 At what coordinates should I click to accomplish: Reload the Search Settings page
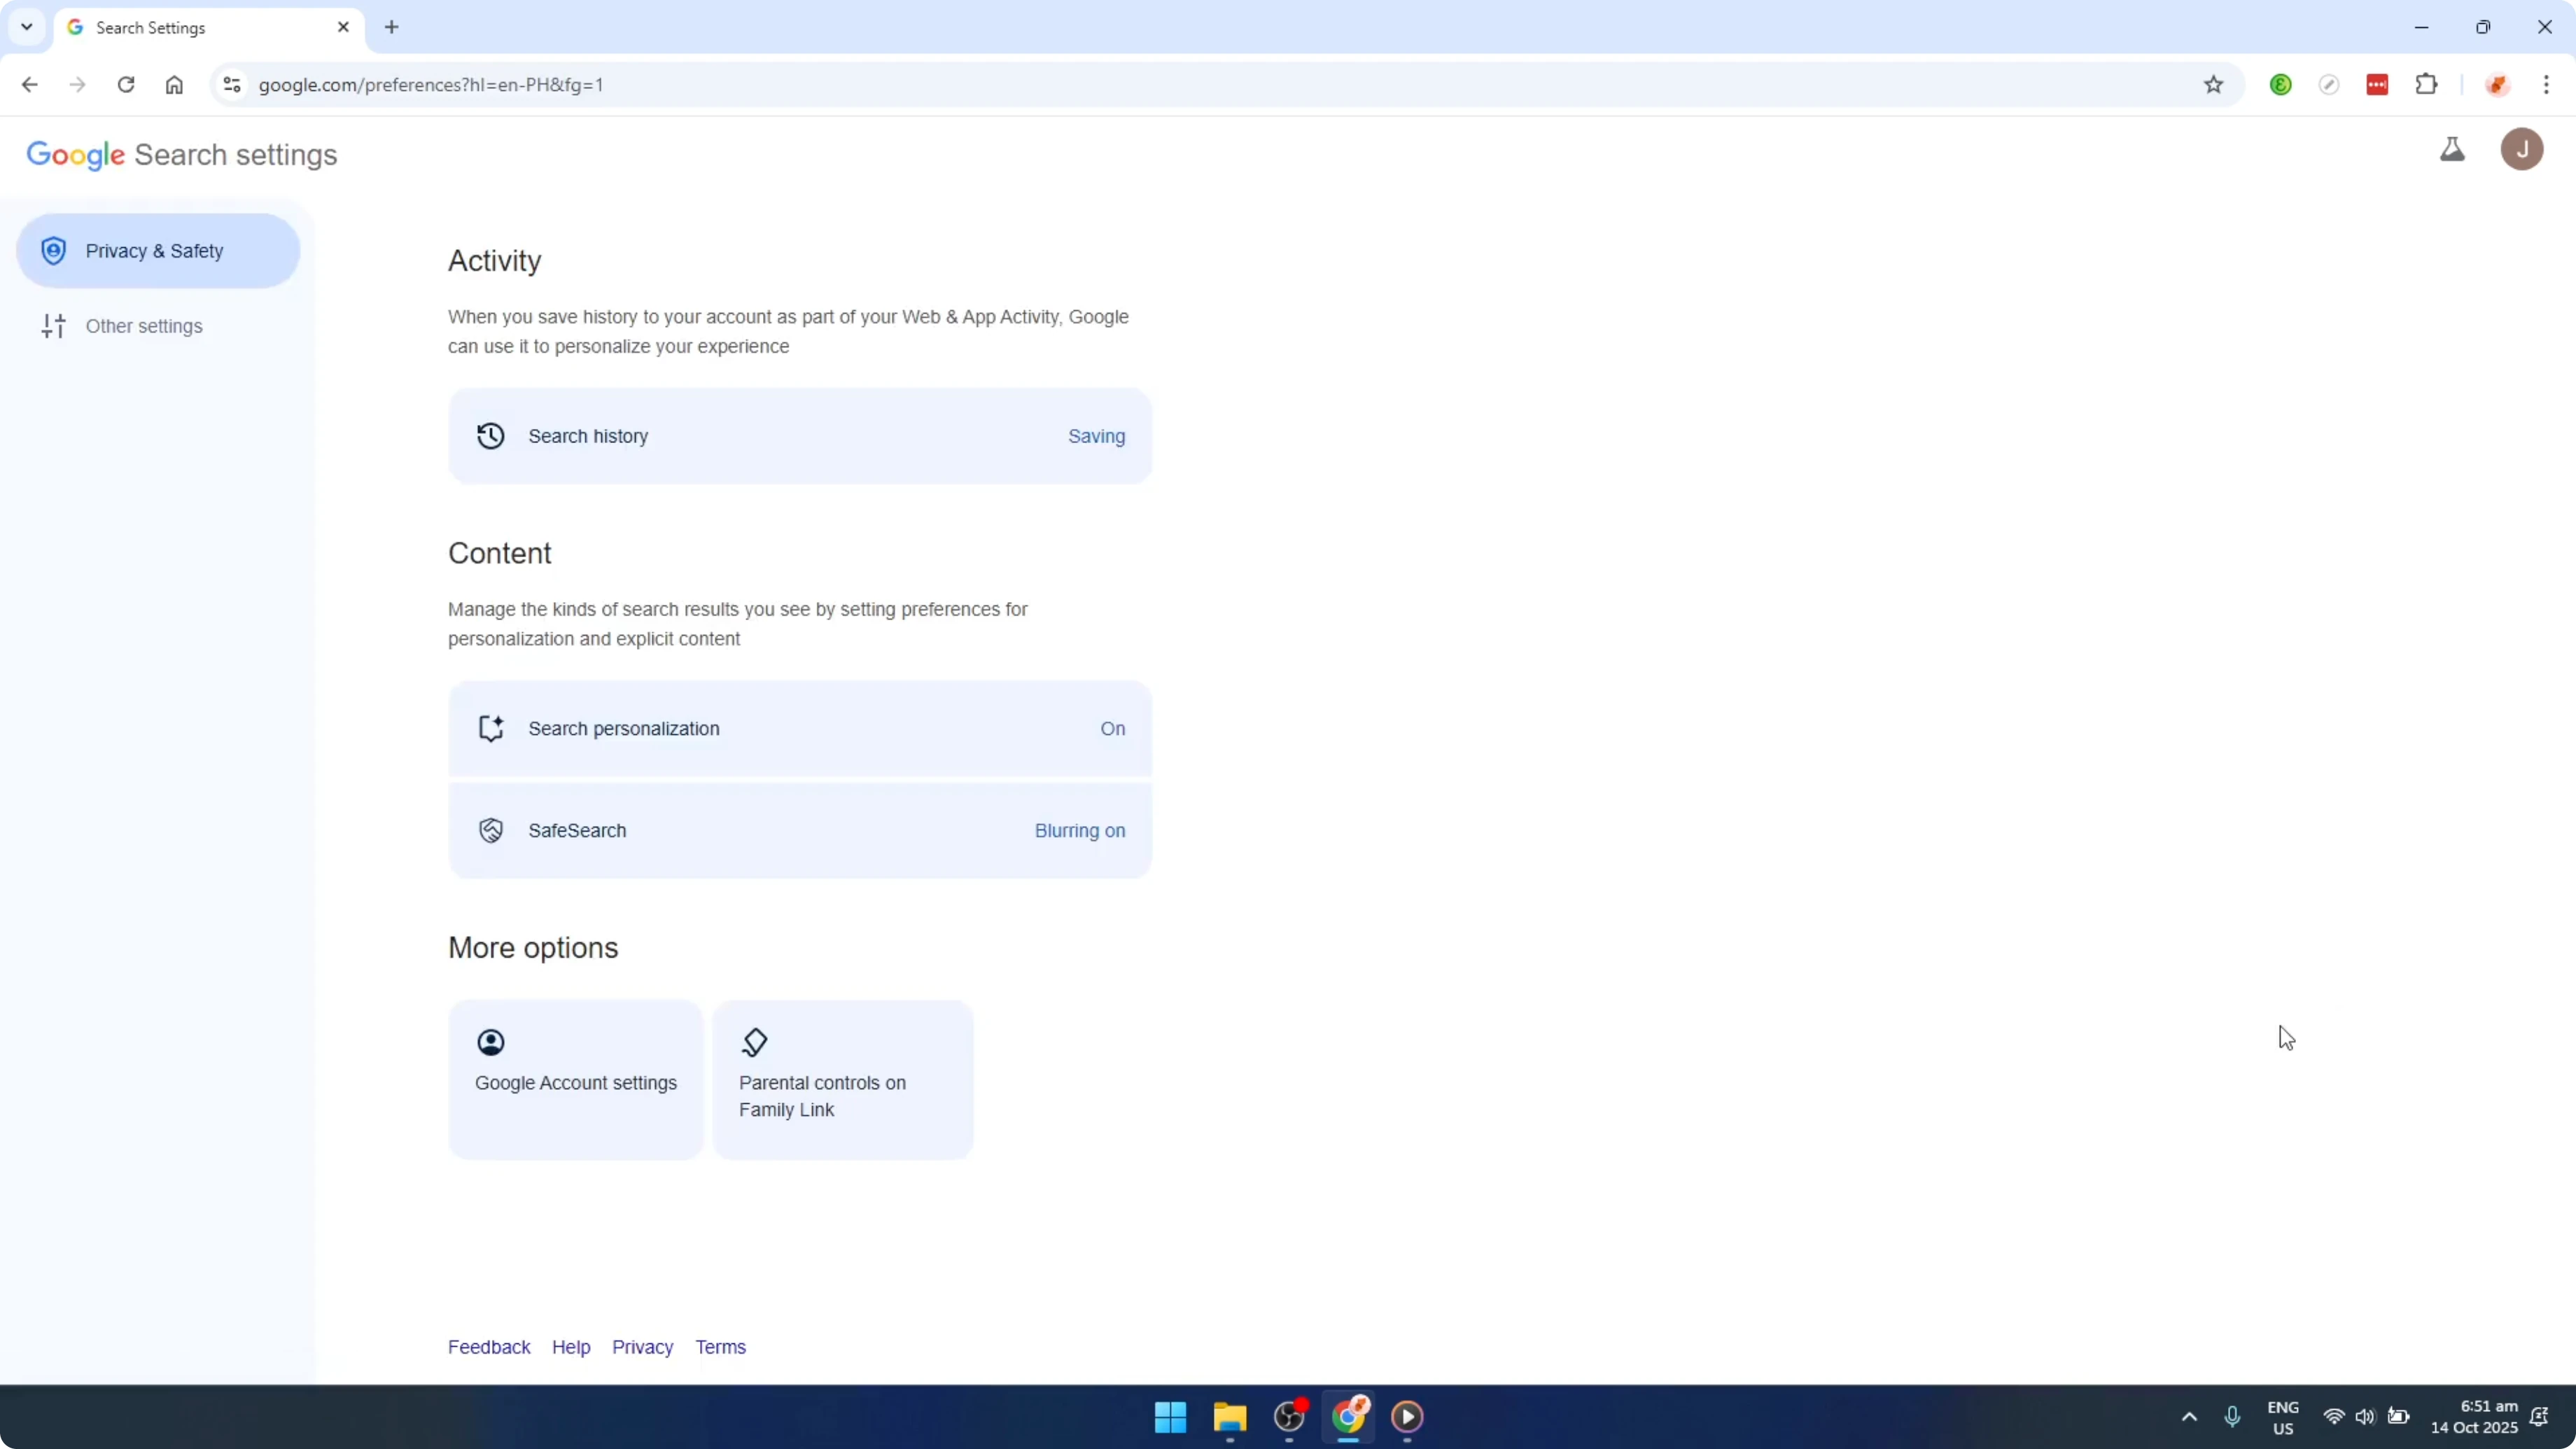point(126,84)
